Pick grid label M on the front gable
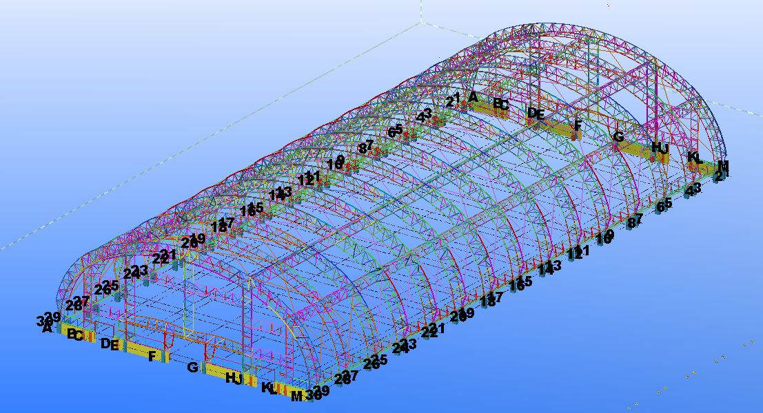Image resolution: width=763 pixels, height=413 pixels. click(296, 396)
